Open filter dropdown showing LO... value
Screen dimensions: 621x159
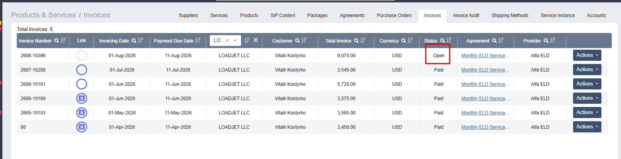coord(225,41)
